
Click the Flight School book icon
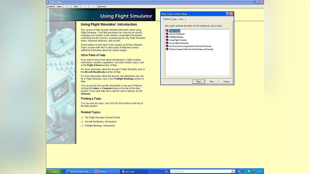pyautogui.click(x=167, y=31)
